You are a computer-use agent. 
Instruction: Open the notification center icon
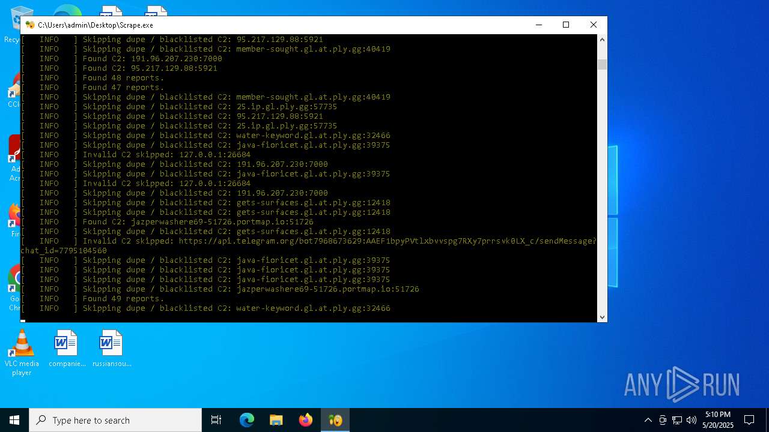point(749,420)
